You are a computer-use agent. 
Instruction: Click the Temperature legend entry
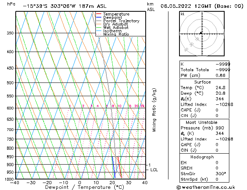pyautogui.click(x=116, y=14)
